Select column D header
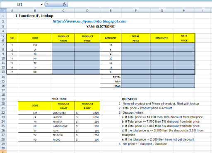Screen dimensions: 212x153 [87, 11]
